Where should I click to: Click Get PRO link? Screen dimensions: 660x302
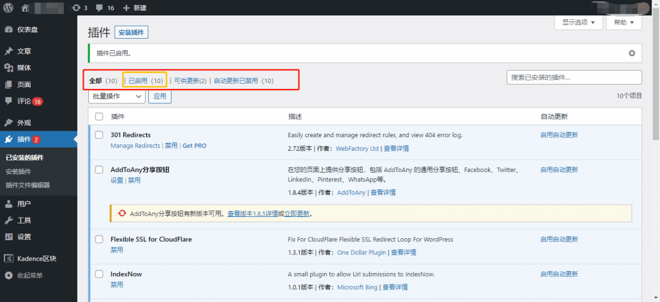[x=195, y=146]
